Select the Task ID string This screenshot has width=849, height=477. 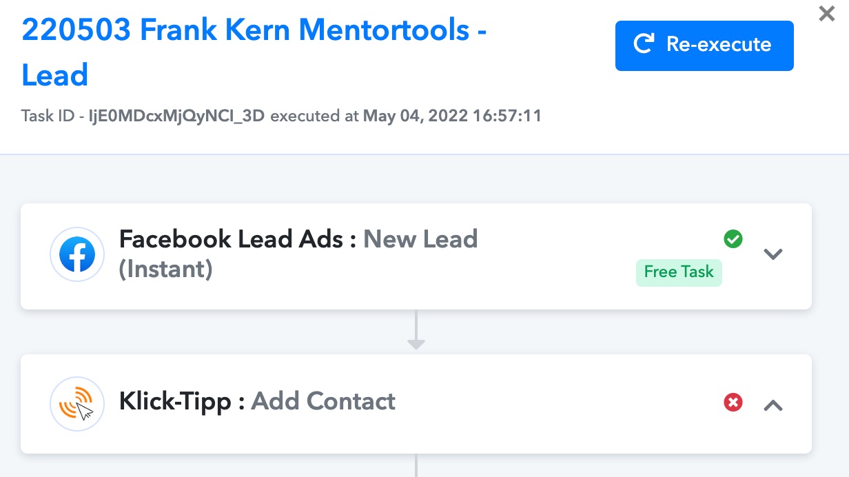[x=176, y=116]
